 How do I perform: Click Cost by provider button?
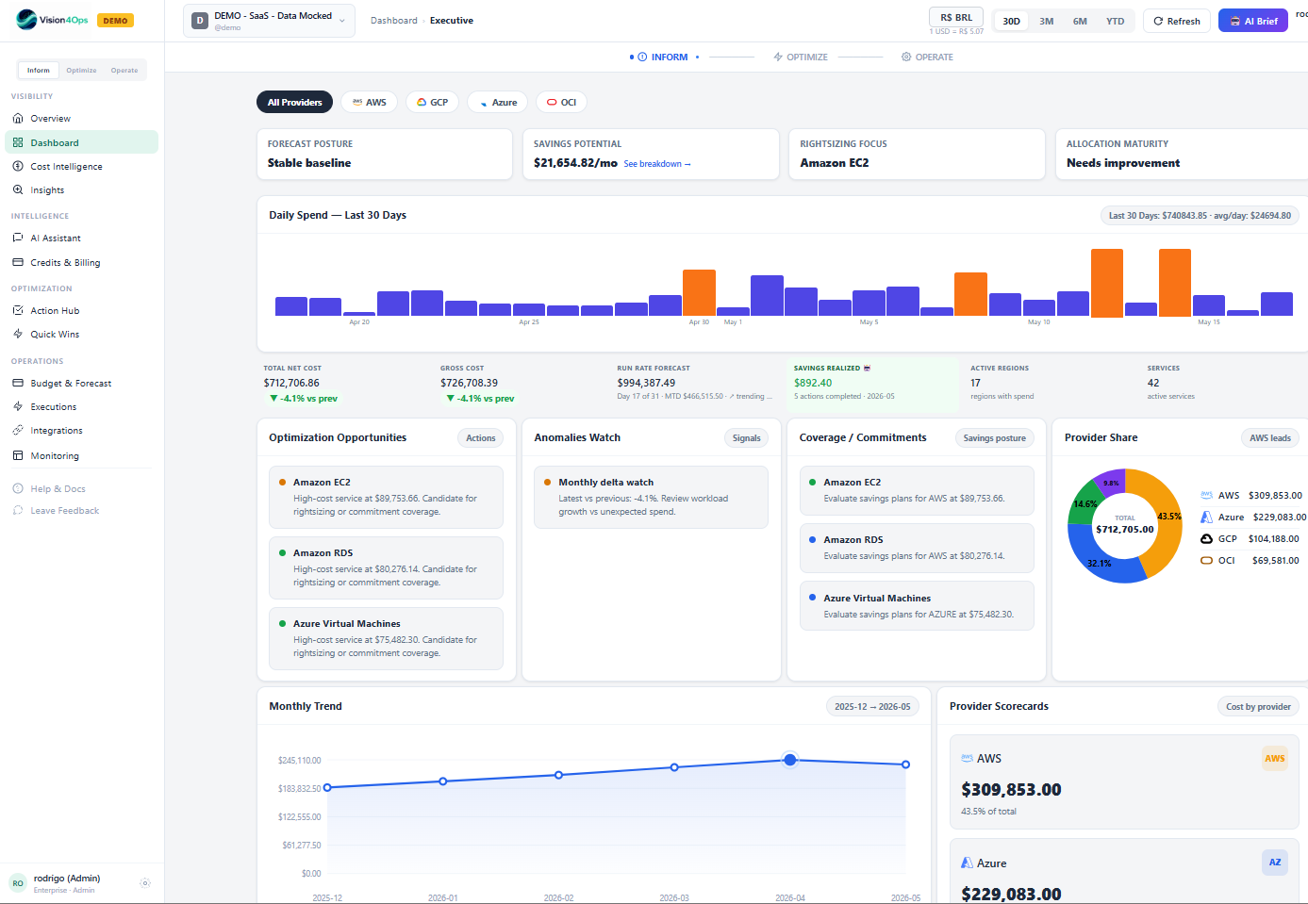click(x=1258, y=707)
